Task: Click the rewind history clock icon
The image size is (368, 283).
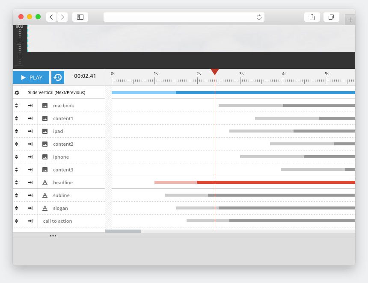Action: click(58, 77)
